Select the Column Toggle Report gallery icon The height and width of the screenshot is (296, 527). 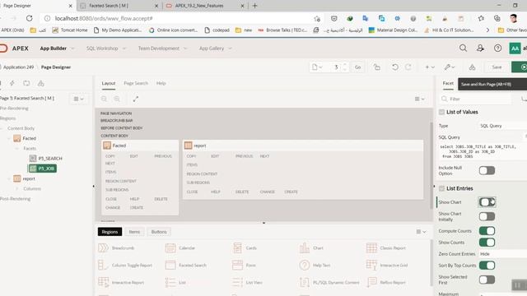tap(102, 265)
